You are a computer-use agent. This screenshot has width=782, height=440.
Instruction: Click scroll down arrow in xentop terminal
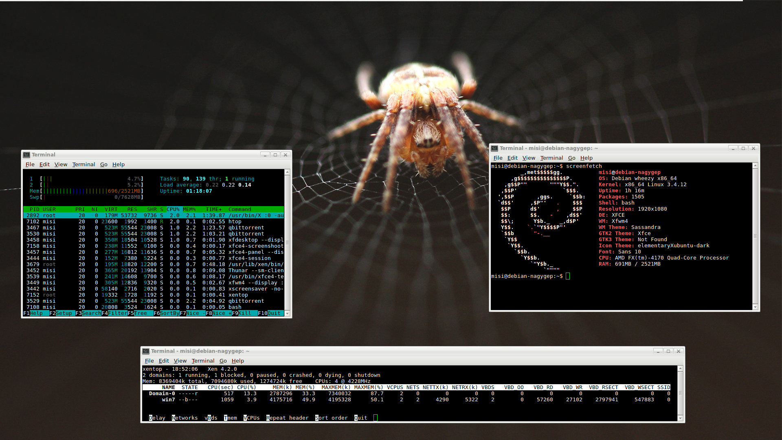point(680,418)
